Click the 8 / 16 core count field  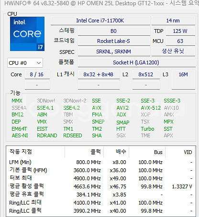click(x=37, y=74)
